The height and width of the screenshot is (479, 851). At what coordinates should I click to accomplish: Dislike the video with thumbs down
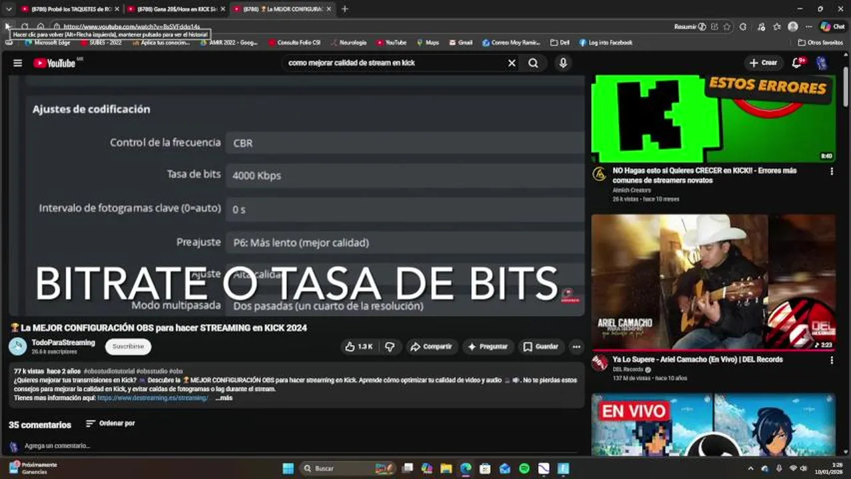pyautogui.click(x=390, y=347)
